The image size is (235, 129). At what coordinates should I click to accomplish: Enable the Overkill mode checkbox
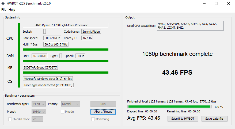[10, 119]
